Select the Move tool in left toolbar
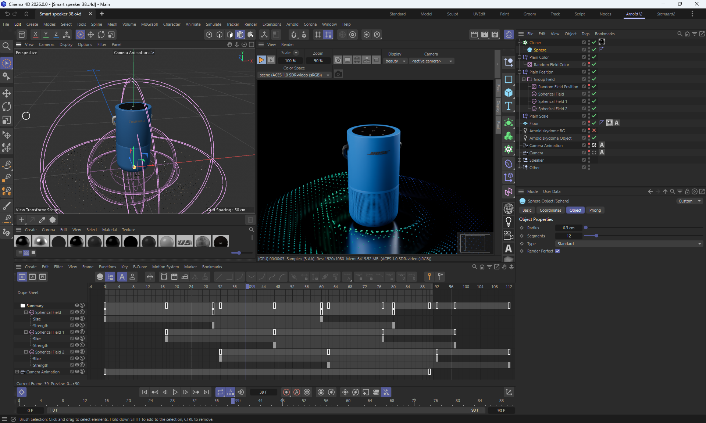The width and height of the screenshot is (706, 423). (x=7, y=93)
